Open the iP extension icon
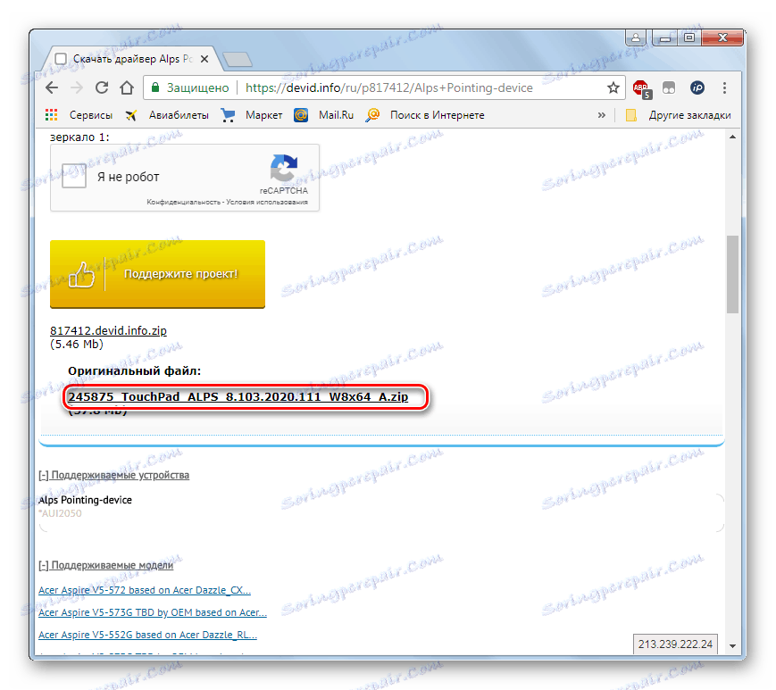Image resolution: width=776 pixels, height=690 pixels. click(697, 88)
